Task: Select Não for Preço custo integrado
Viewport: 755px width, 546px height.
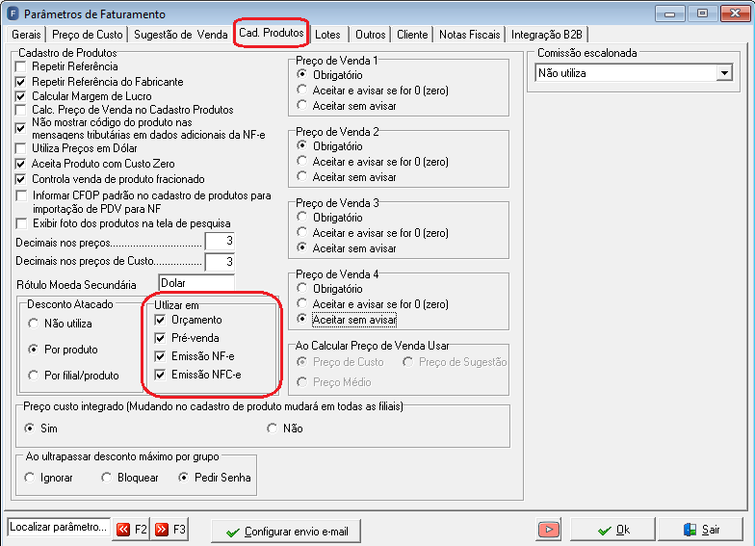Action: 273,428
